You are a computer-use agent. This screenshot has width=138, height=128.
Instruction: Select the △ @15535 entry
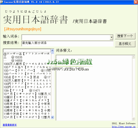click(27, 57)
